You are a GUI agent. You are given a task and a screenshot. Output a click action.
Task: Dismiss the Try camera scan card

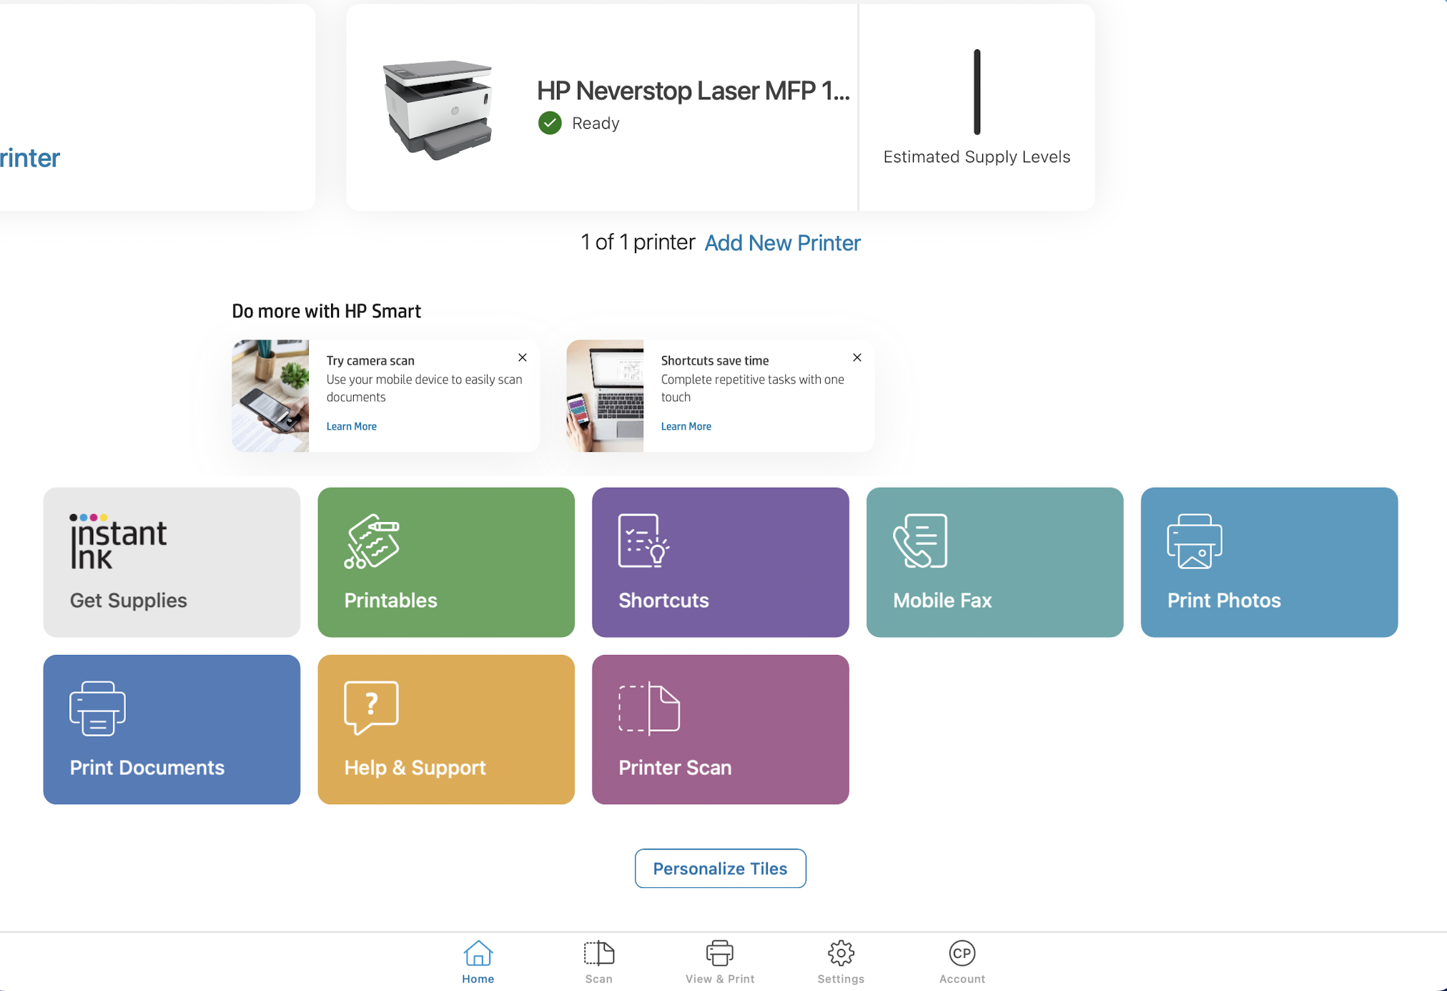(x=523, y=358)
